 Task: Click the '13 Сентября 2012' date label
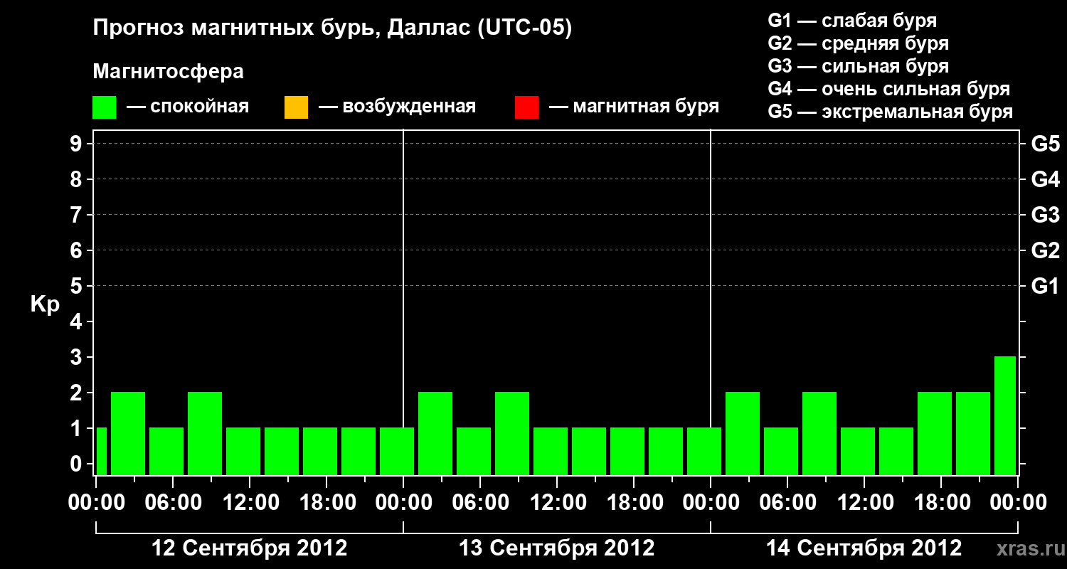click(557, 548)
